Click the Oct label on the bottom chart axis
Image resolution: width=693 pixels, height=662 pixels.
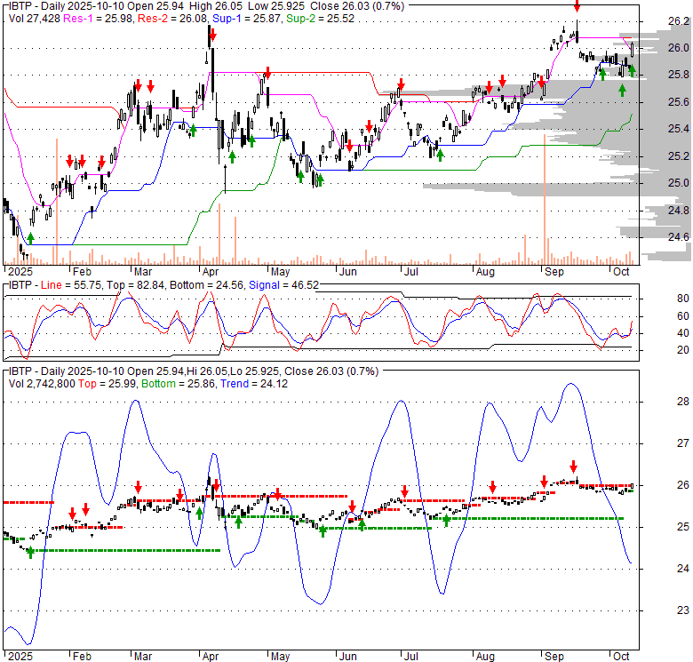619,657
